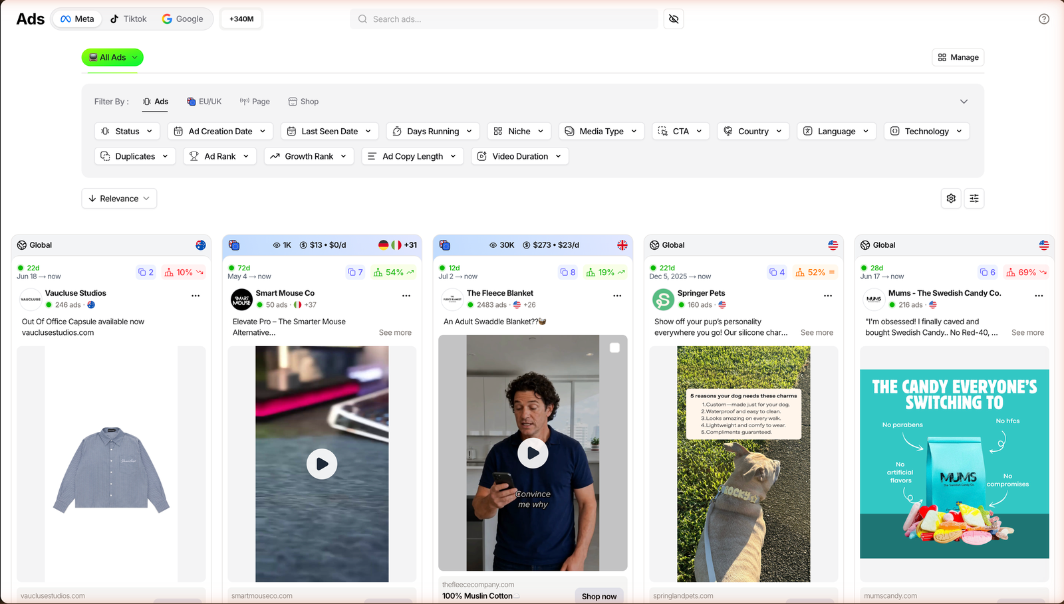
Task: Click Springer Pets green logo avatar
Action: (x=663, y=300)
